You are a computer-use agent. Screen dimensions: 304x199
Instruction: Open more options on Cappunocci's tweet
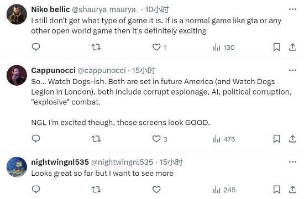pyautogui.click(x=292, y=70)
